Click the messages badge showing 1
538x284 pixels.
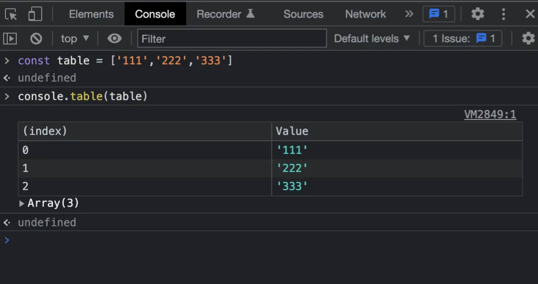[438, 14]
